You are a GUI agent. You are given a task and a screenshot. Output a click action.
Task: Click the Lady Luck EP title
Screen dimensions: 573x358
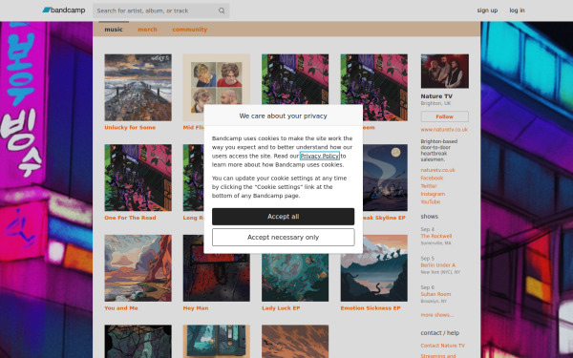[x=281, y=308]
